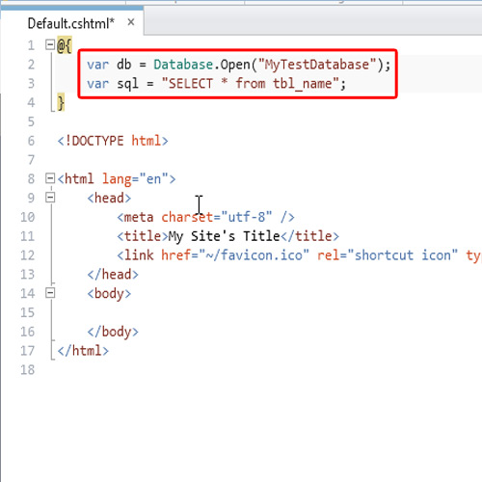Click line number 16 in gutter

(x=27, y=332)
